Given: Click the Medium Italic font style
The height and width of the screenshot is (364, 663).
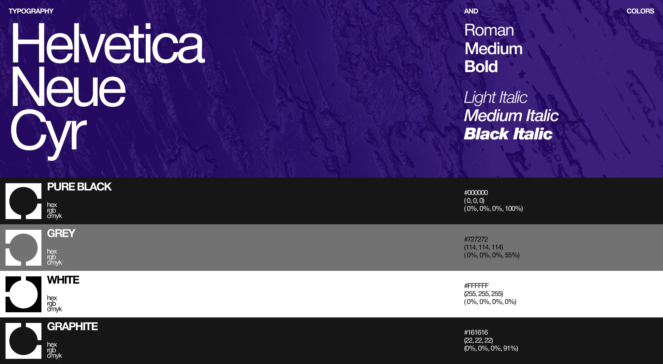Looking at the screenshot, I should [511, 116].
